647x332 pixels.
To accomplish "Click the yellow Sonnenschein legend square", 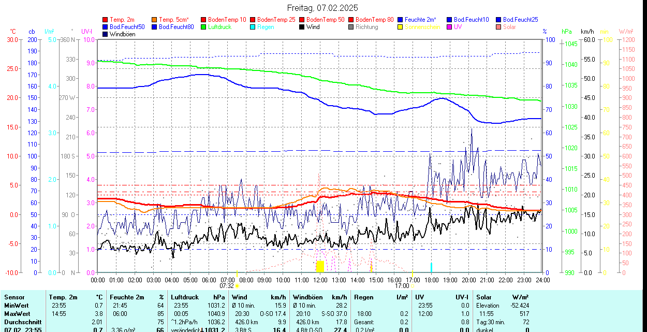I will pyautogui.click(x=401, y=27).
